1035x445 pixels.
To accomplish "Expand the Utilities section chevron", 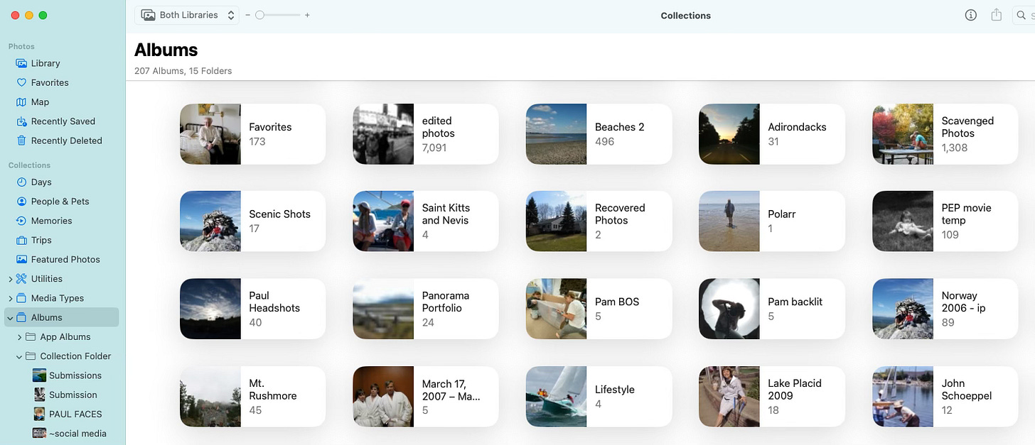I will coord(10,279).
